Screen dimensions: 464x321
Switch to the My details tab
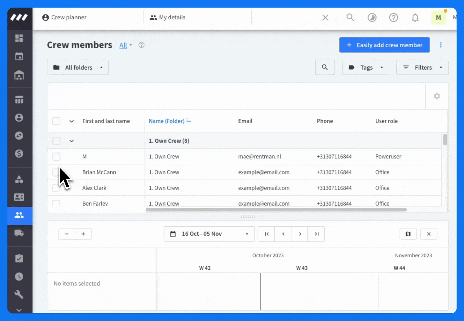168,18
